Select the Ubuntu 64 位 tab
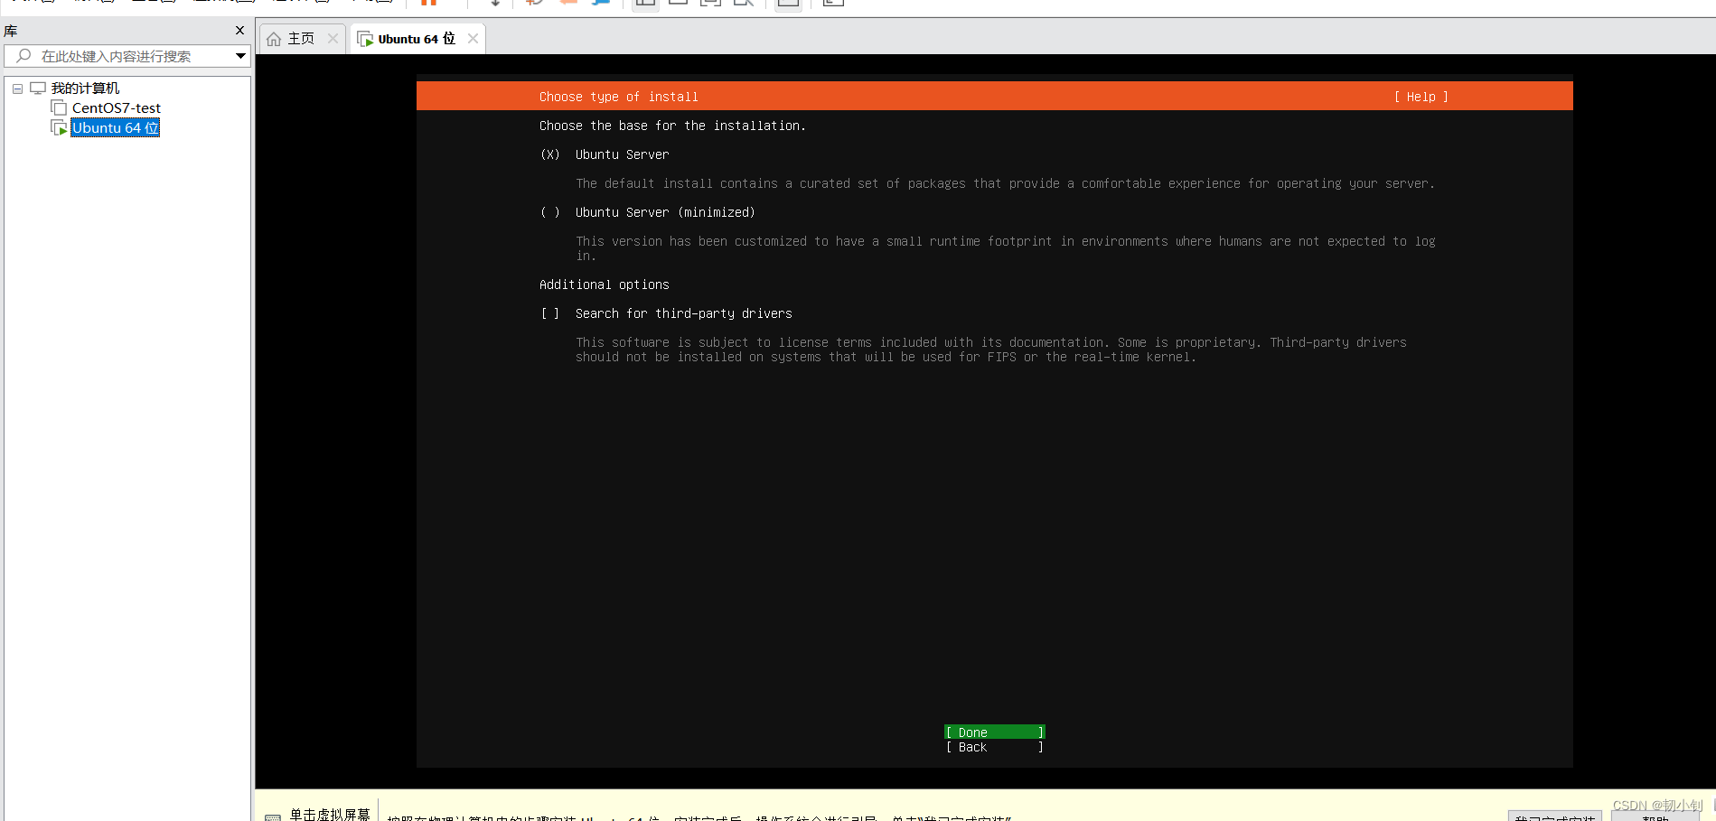1716x821 pixels. click(416, 38)
